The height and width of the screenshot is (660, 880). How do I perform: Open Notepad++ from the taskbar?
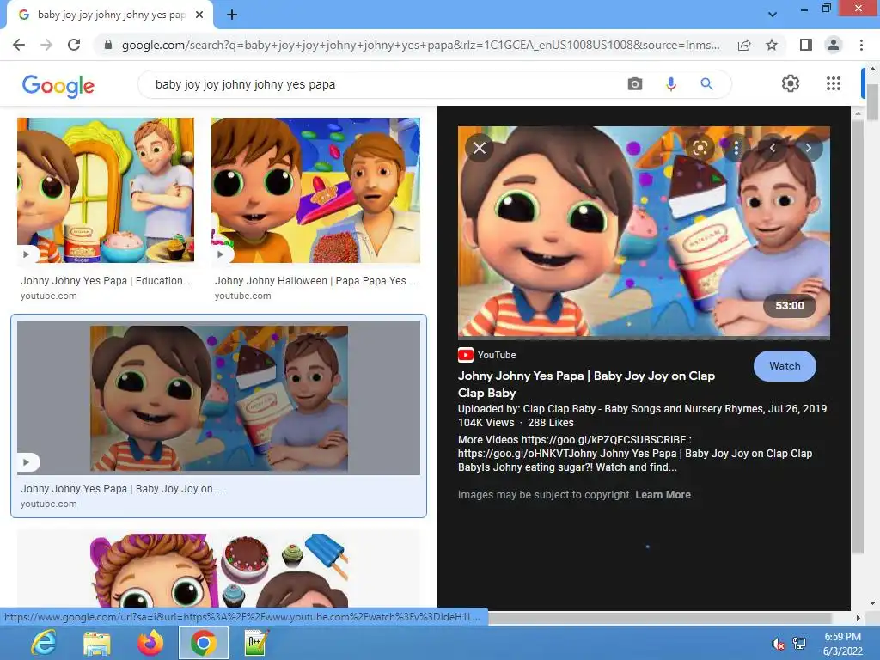coord(256,643)
